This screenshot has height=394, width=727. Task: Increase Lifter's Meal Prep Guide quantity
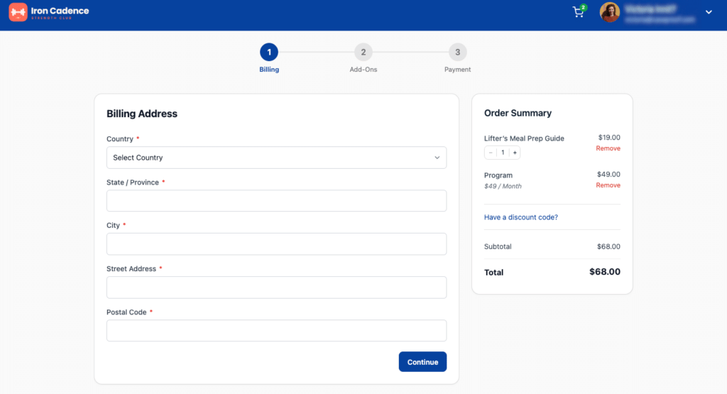(515, 153)
